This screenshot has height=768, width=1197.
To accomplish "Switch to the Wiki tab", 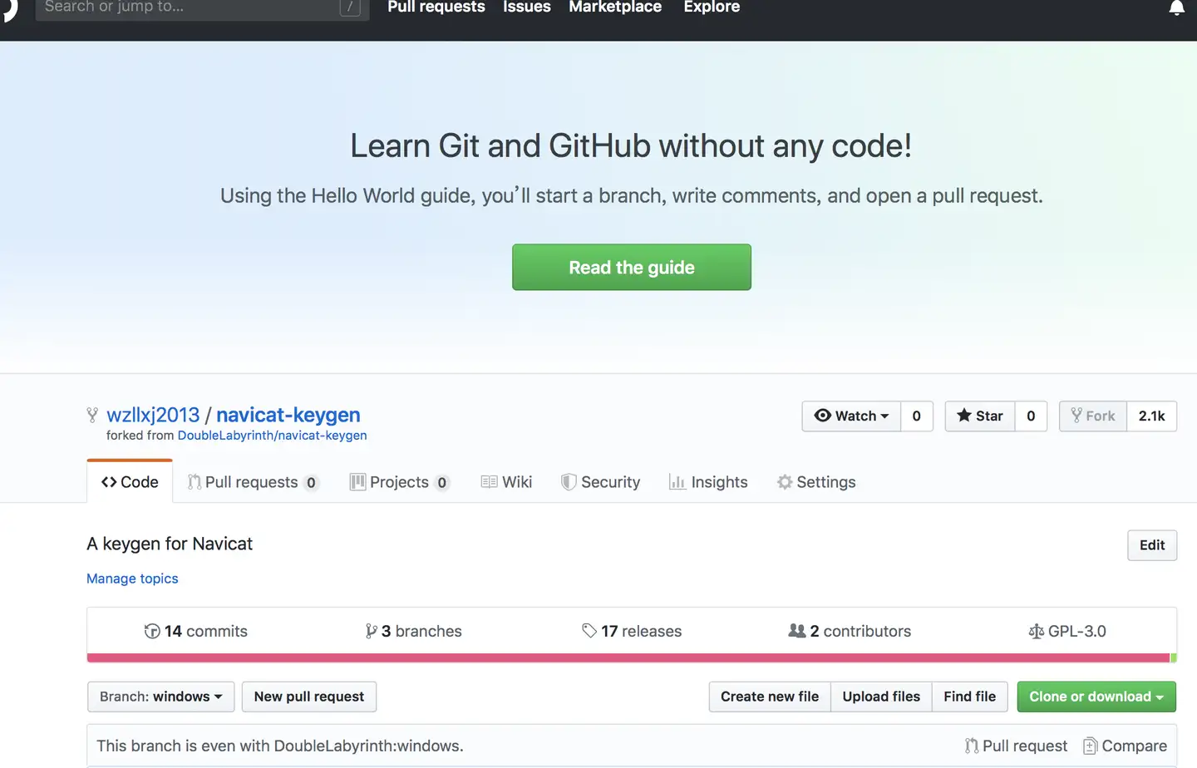I will click(506, 482).
